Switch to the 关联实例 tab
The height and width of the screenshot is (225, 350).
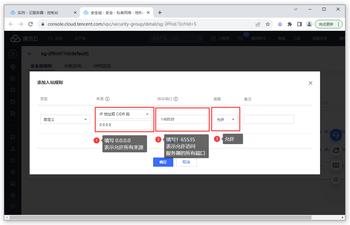click(x=72, y=66)
